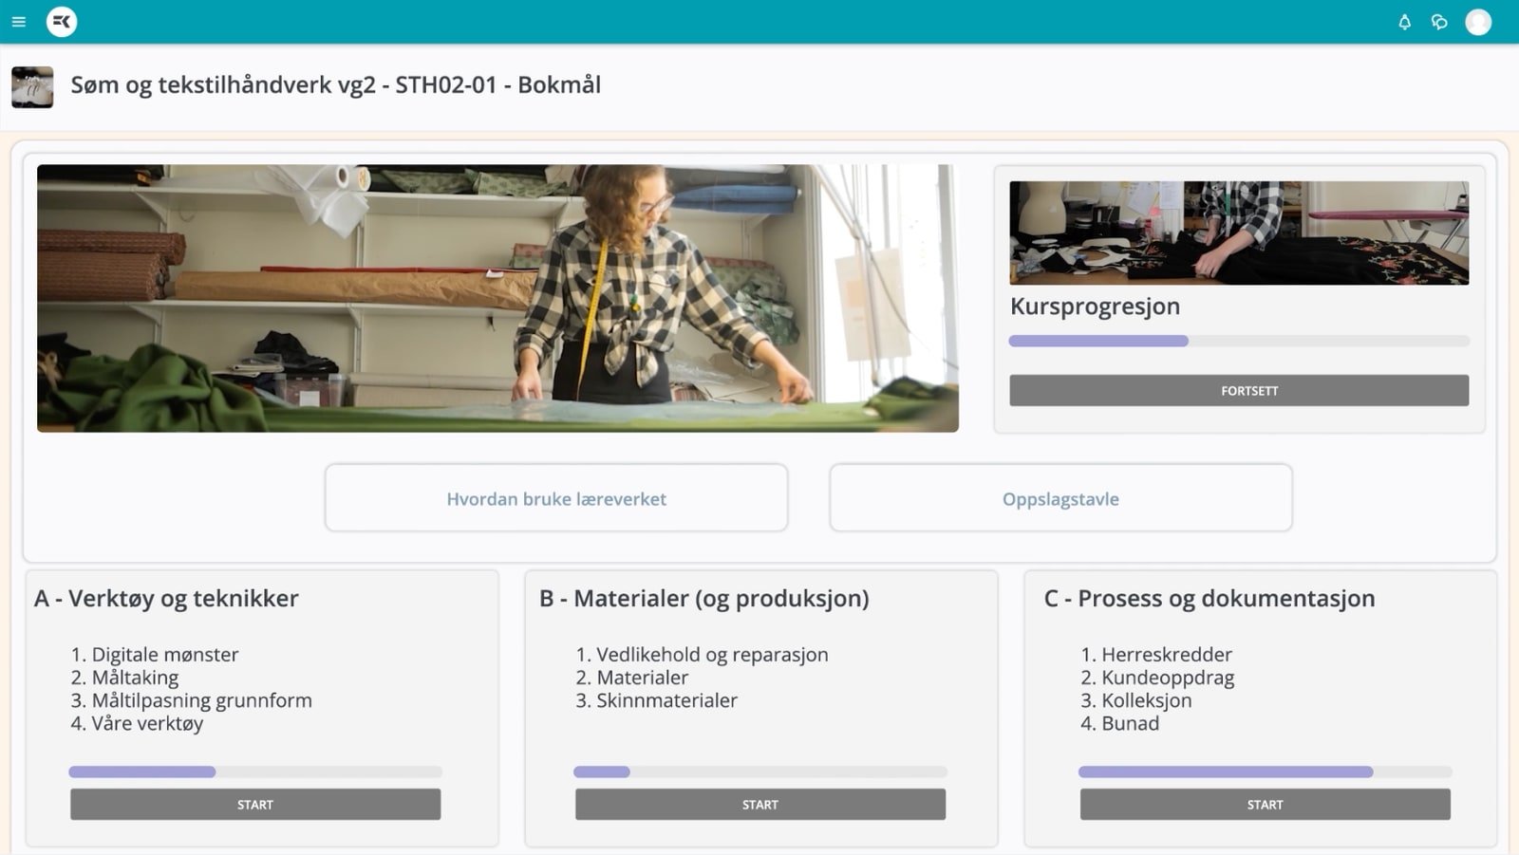Select Måltaking

135,678
